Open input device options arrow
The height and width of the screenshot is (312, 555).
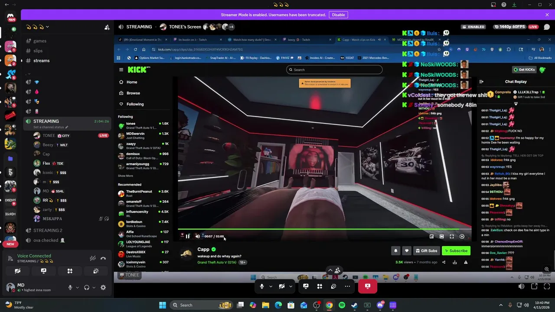(77, 287)
